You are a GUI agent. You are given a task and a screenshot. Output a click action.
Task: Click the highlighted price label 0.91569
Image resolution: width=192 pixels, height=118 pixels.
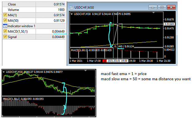coord(169,24)
